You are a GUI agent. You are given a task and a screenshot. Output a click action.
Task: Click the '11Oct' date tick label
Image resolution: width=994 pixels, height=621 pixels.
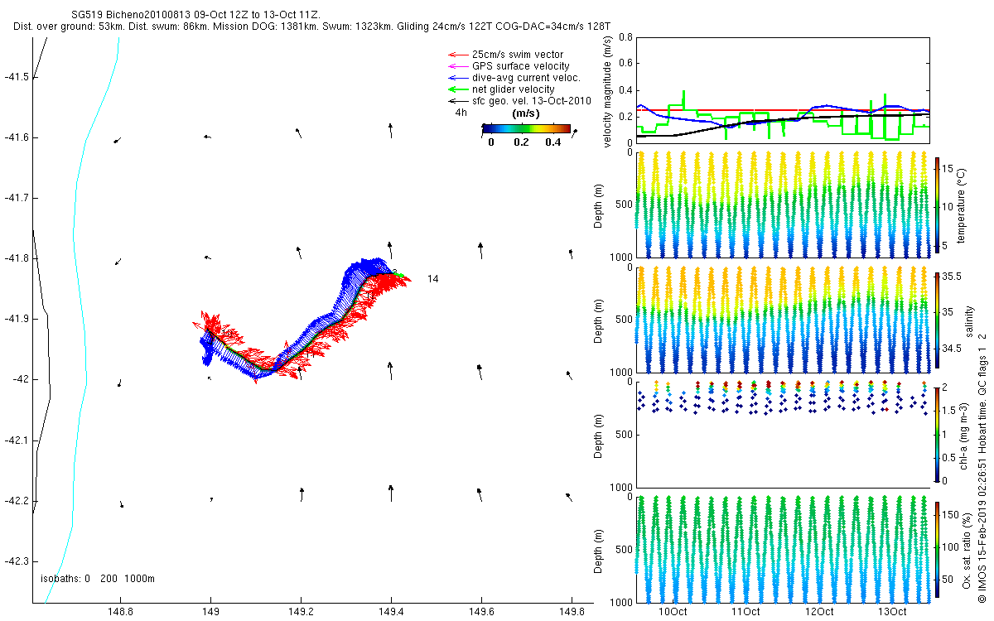pyautogui.click(x=745, y=612)
